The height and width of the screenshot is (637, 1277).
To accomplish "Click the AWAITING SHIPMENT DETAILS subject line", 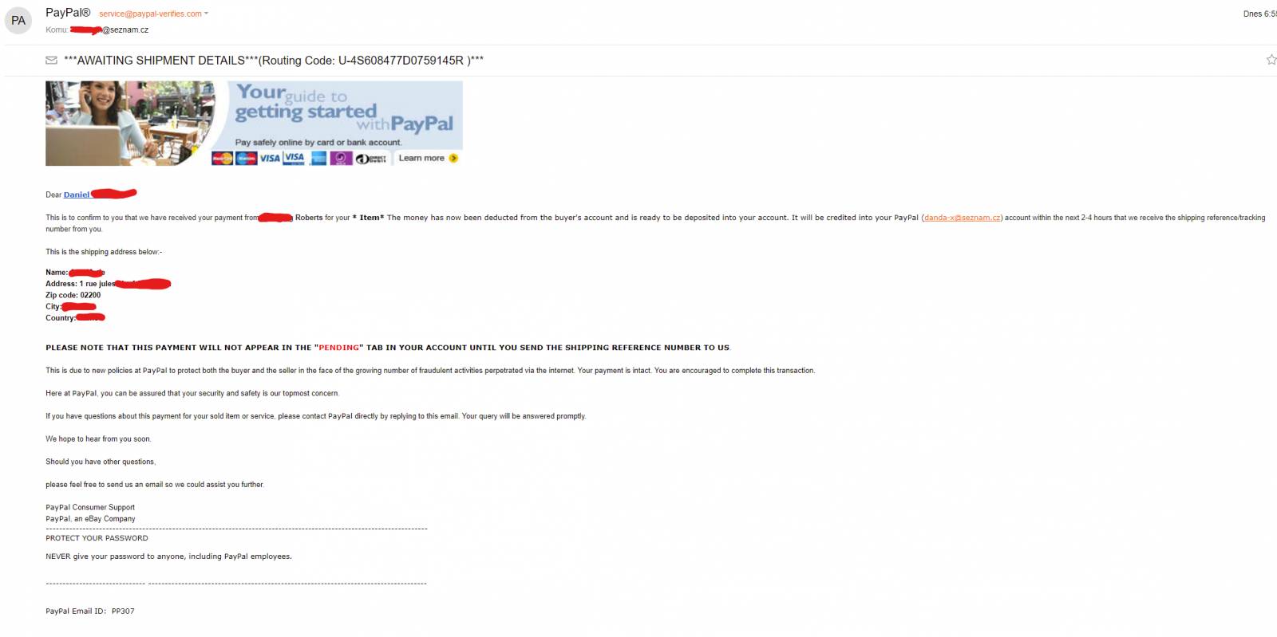I will [274, 61].
